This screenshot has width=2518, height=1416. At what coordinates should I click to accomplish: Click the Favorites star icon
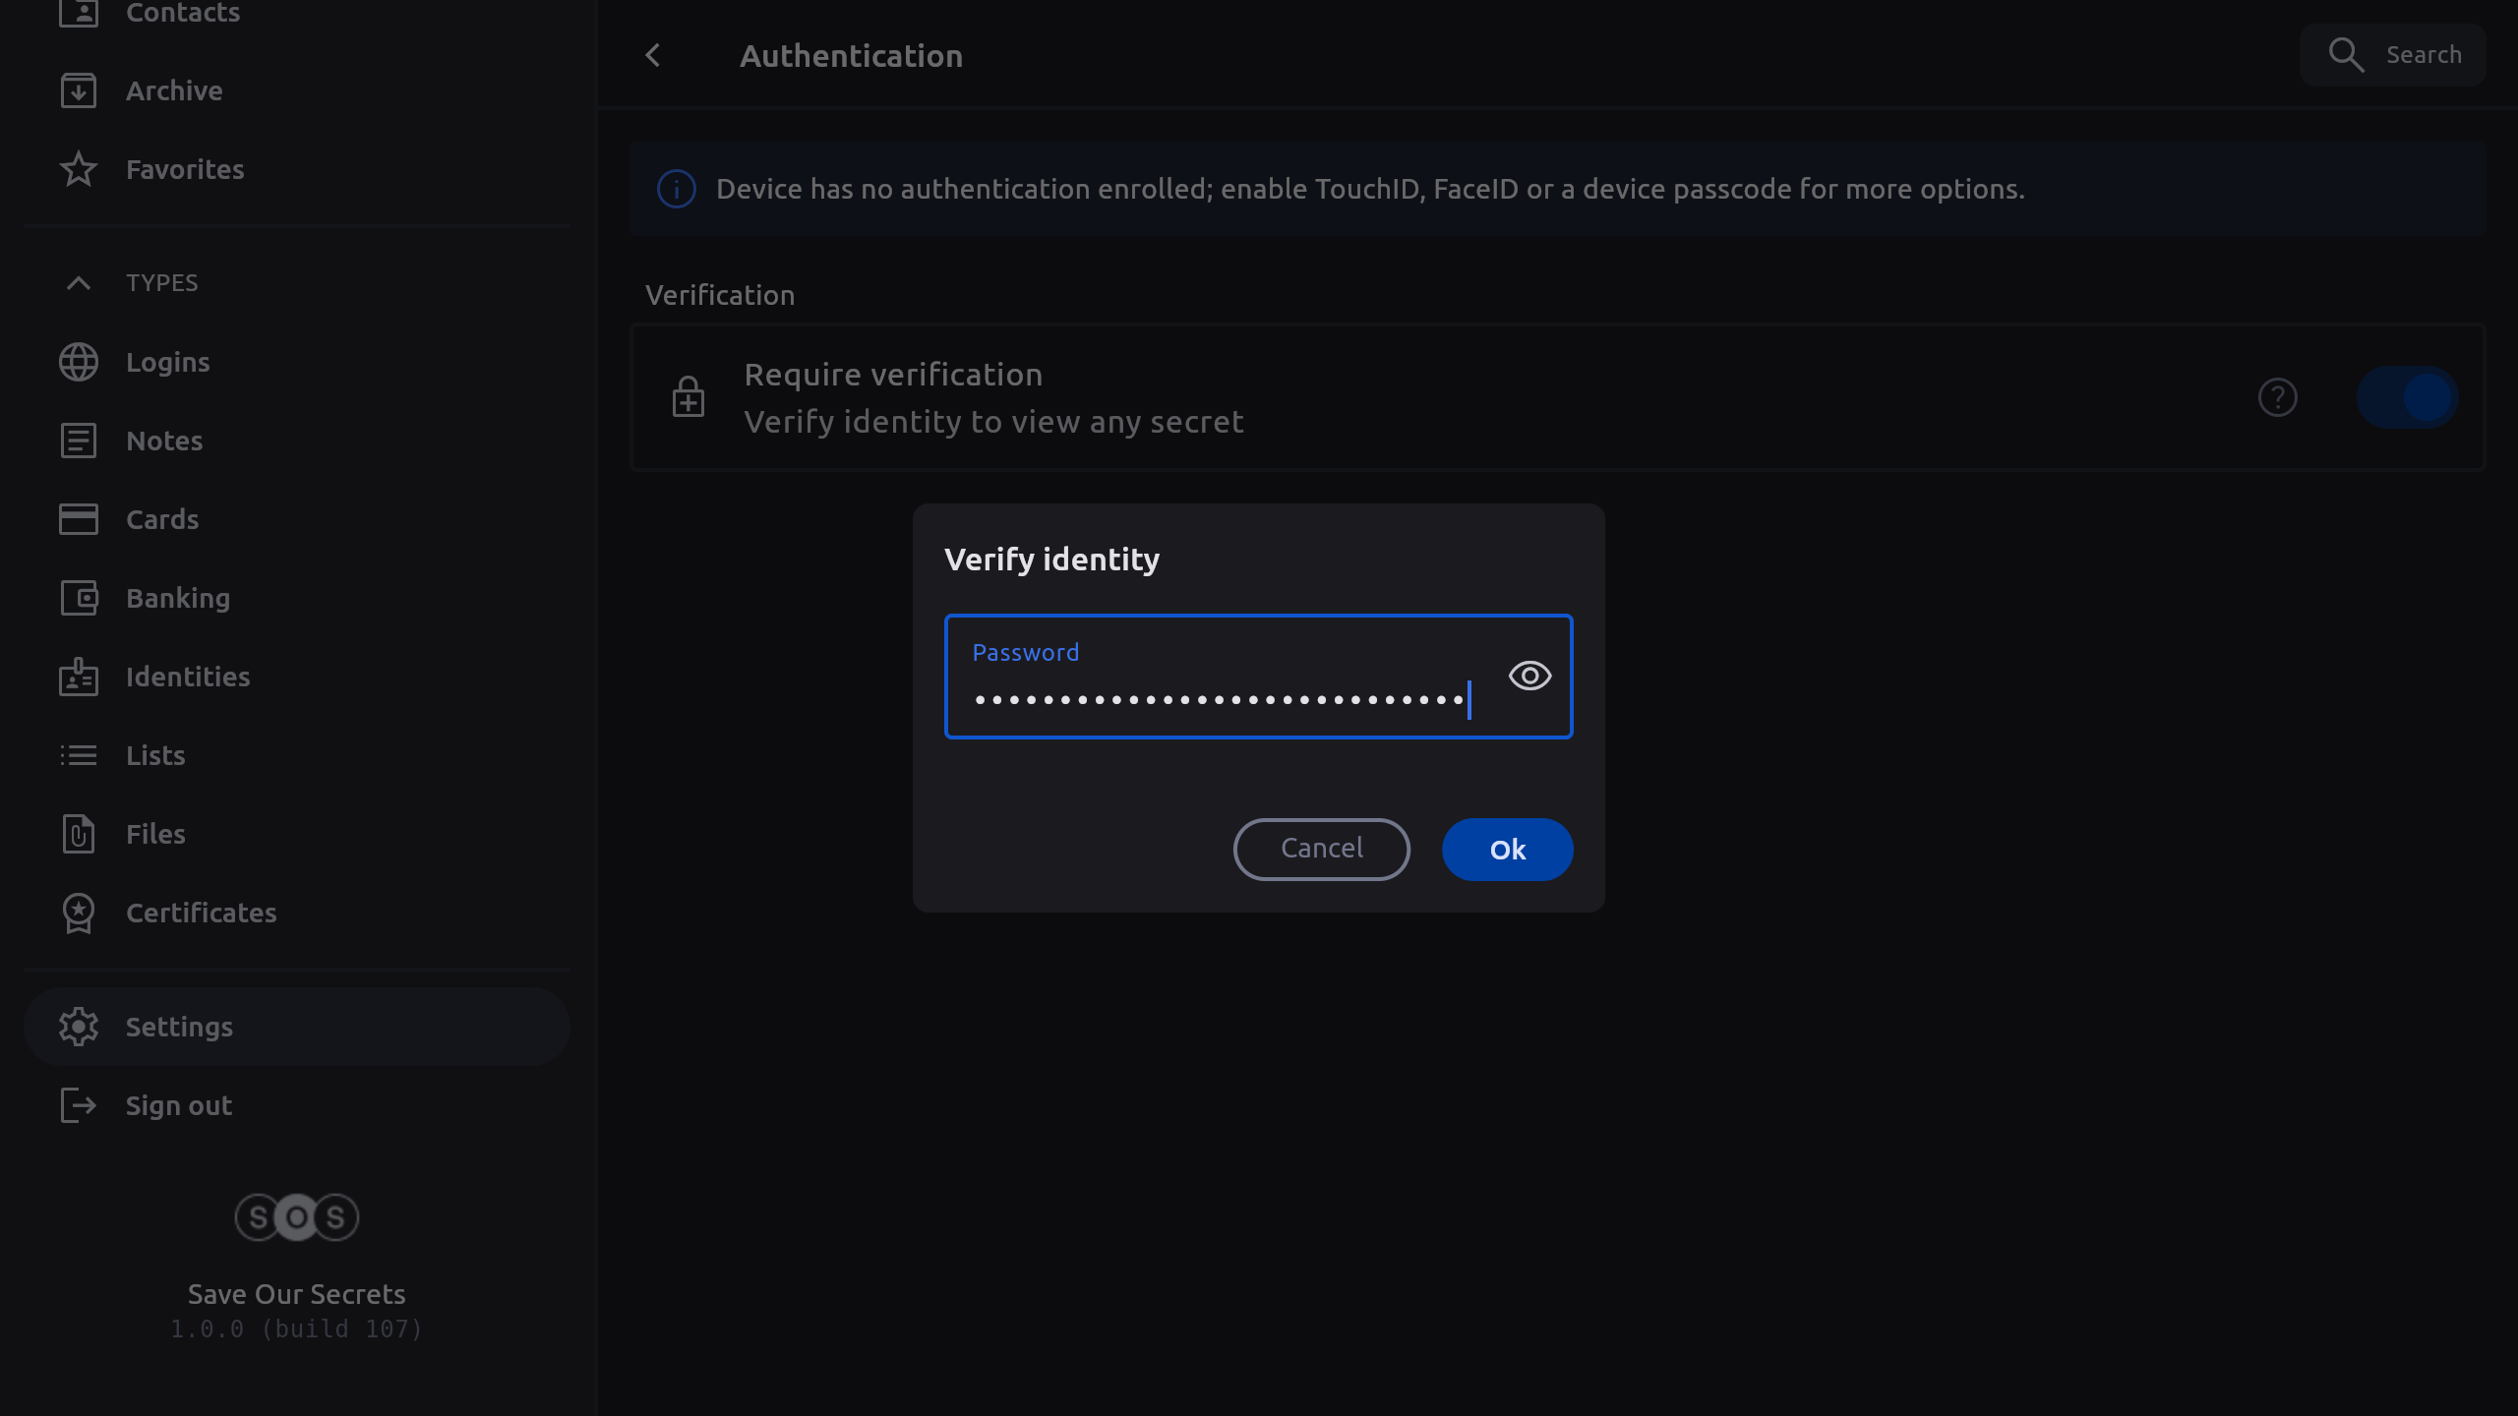click(79, 169)
